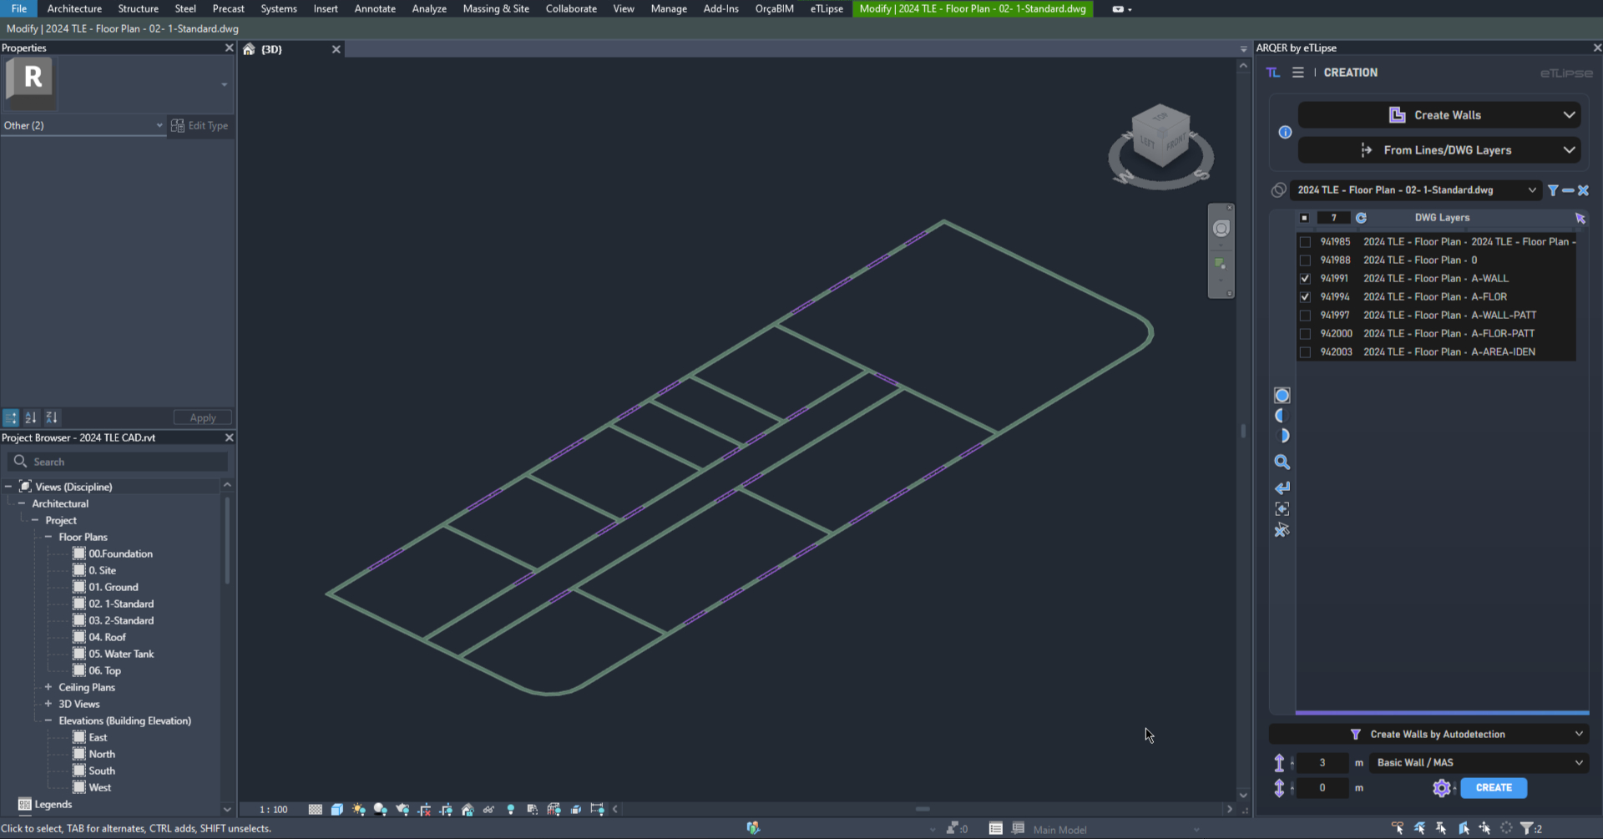
Task: Click the Unlocked 3D View house icon
Action: (x=468, y=809)
